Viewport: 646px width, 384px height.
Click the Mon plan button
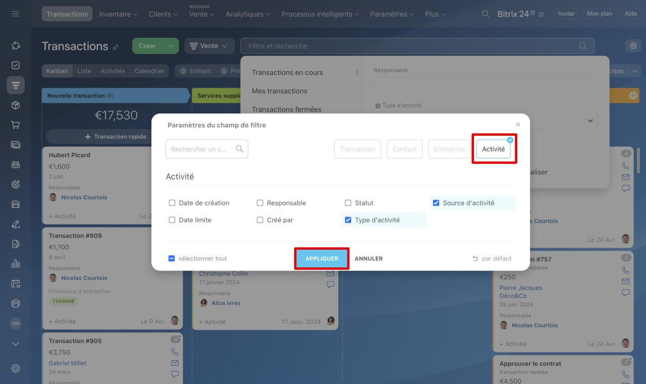(x=600, y=14)
